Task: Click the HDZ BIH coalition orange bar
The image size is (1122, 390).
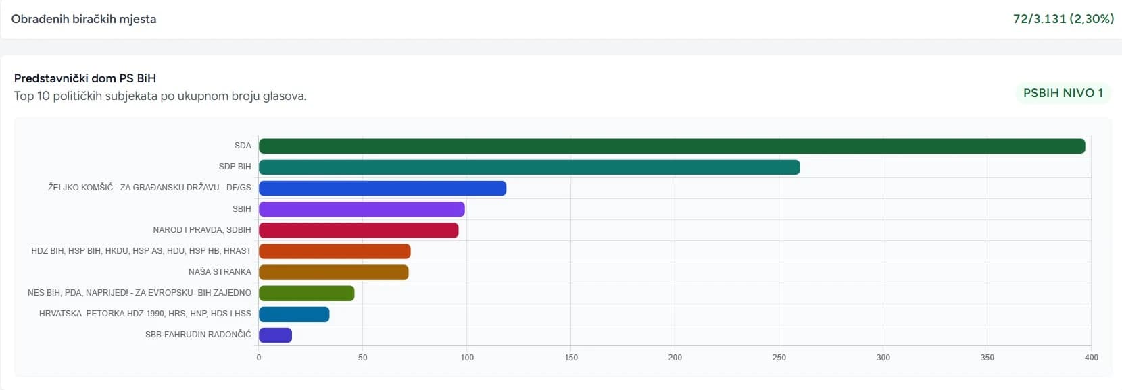Action: coord(335,251)
